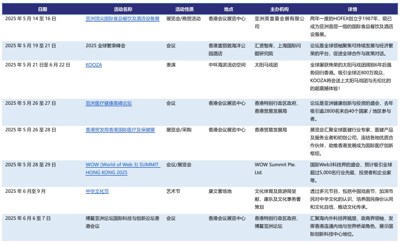The image size is (400, 243).
Task: Click the 中环海滨活动空间 venue cell
Action: tap(227, 65)
